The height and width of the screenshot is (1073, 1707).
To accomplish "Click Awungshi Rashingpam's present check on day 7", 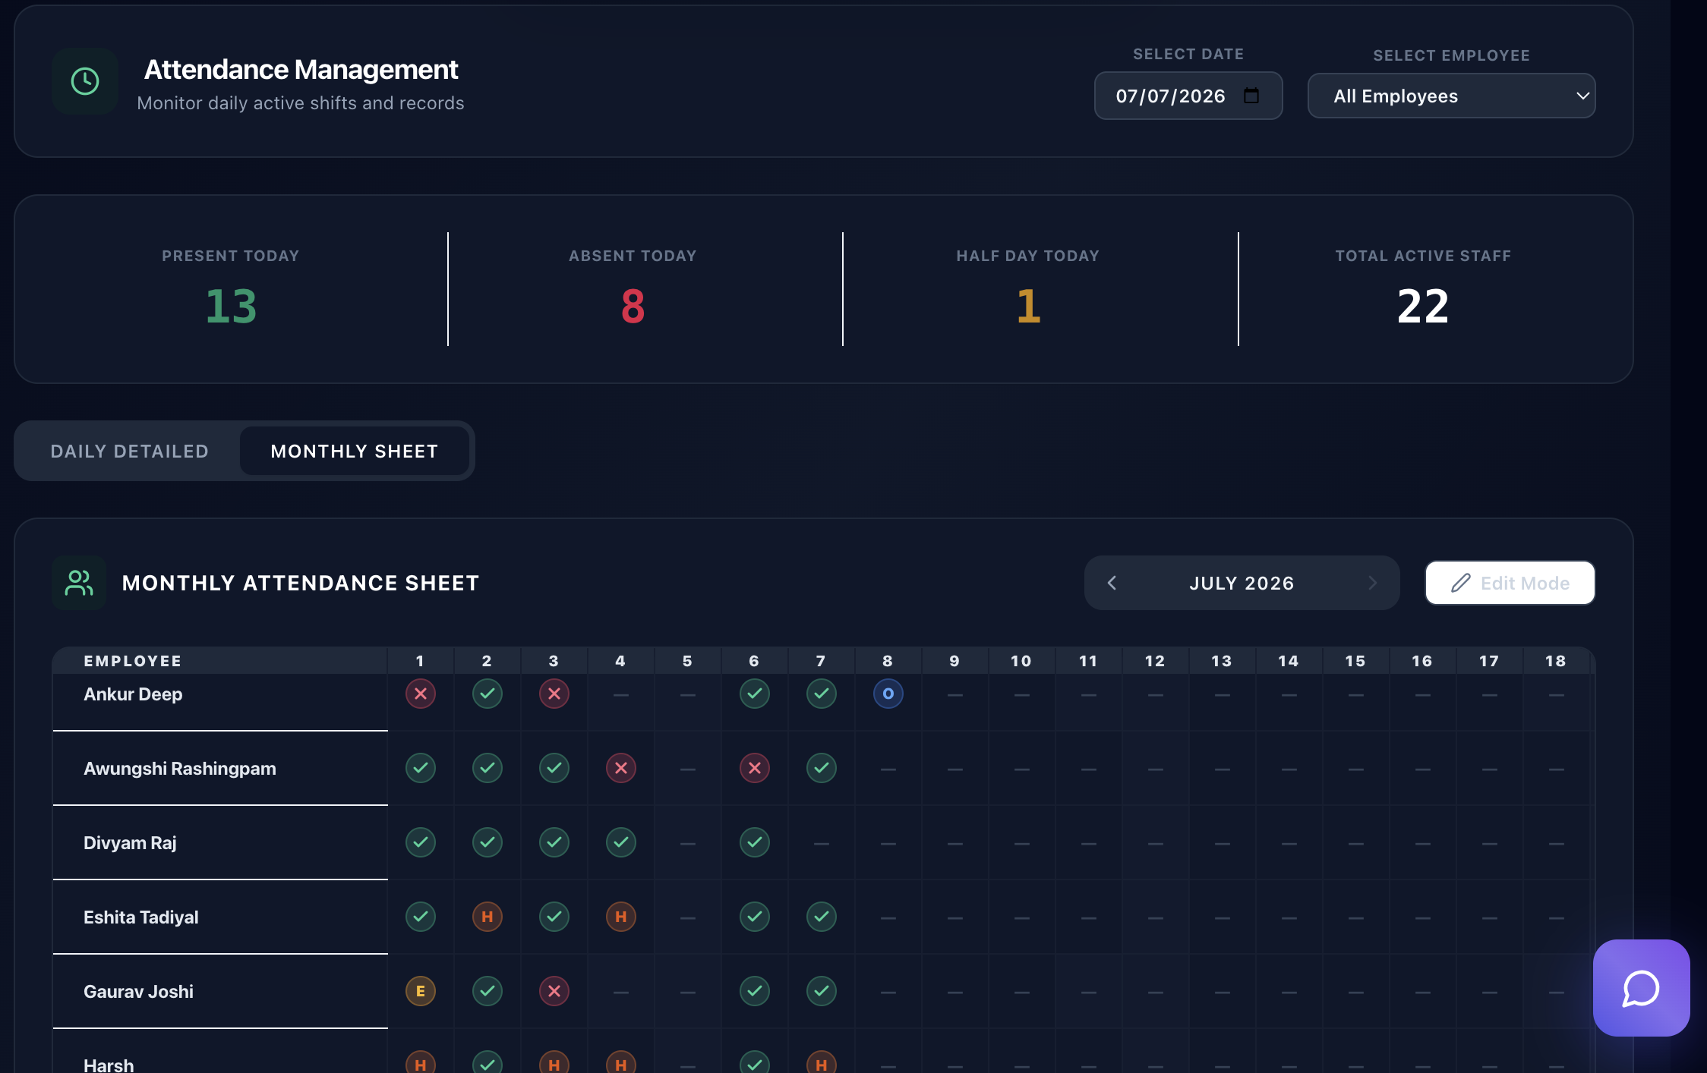I will pyautogui.click(x=822, y=768).
